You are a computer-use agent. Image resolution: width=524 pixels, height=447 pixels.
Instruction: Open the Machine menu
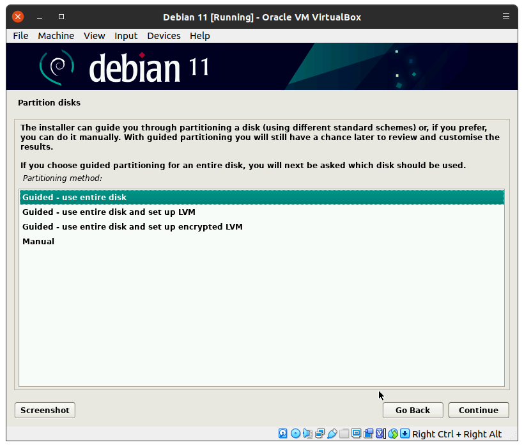56,36
